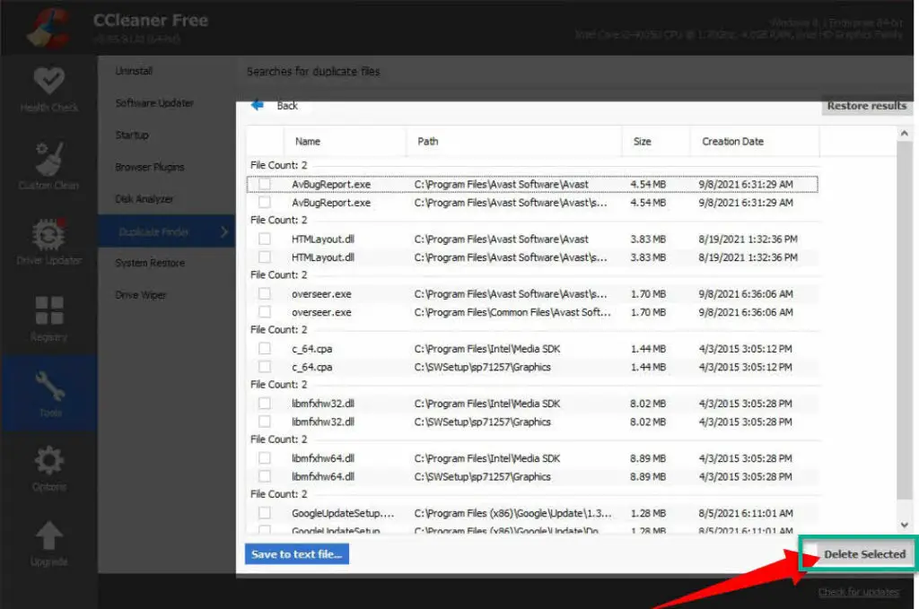Open the Software Updater tool
919x609 pixels.
click(154, 103)
